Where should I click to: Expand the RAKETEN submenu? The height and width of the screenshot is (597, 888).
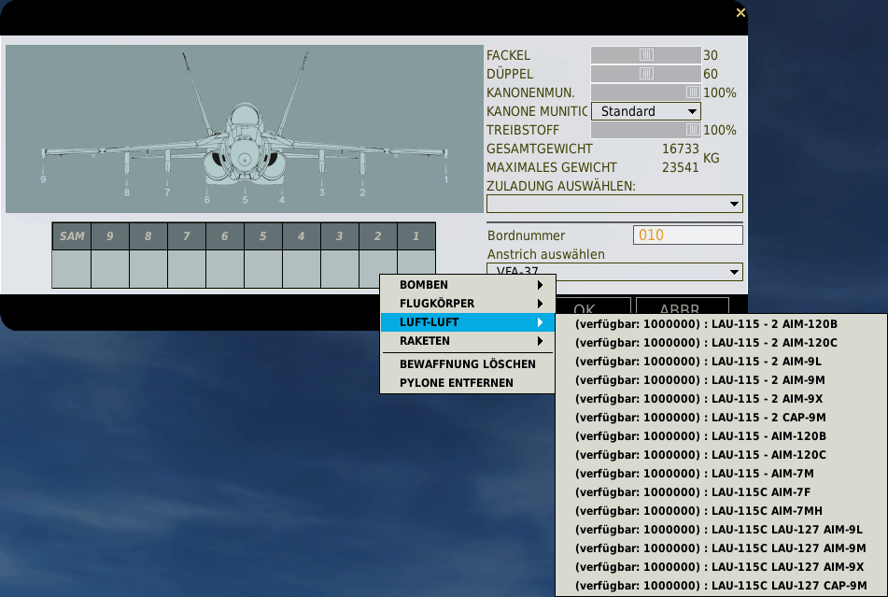pyautogui.click(x=467, y=341)
